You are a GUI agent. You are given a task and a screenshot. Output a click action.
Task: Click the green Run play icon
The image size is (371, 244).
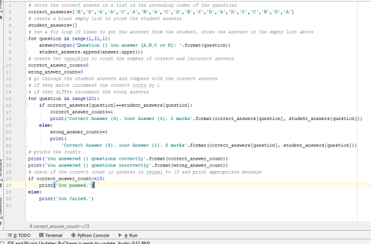120,235
